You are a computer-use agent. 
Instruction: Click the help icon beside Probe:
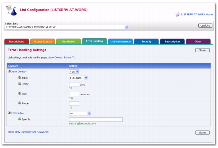click(x=20, y=103)
